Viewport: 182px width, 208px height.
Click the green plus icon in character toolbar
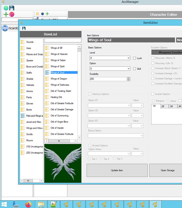coord(47,14)
